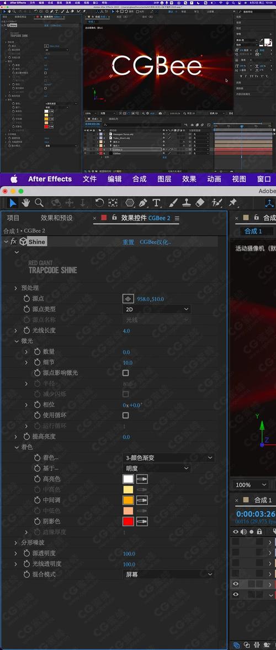Expand the 分形噪波 group
This screenshot has height=650, width=276.
(16, 542)
